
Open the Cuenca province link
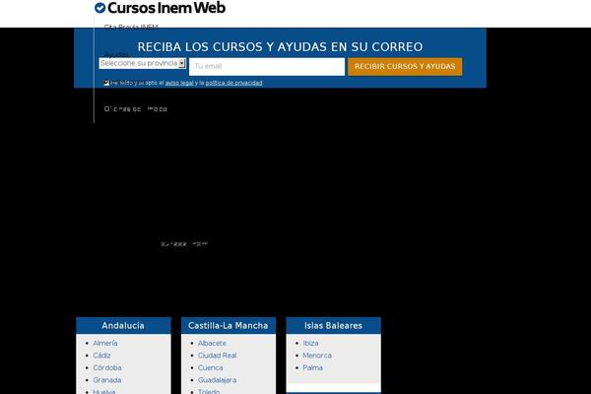pos(211,367)
